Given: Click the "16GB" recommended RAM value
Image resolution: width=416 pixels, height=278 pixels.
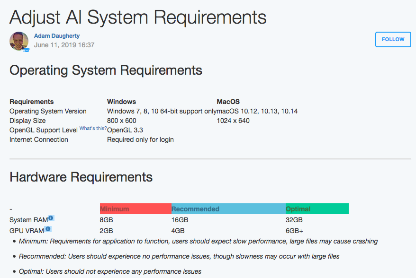Looking at the screenshot, I should click(x=180, y=220).
